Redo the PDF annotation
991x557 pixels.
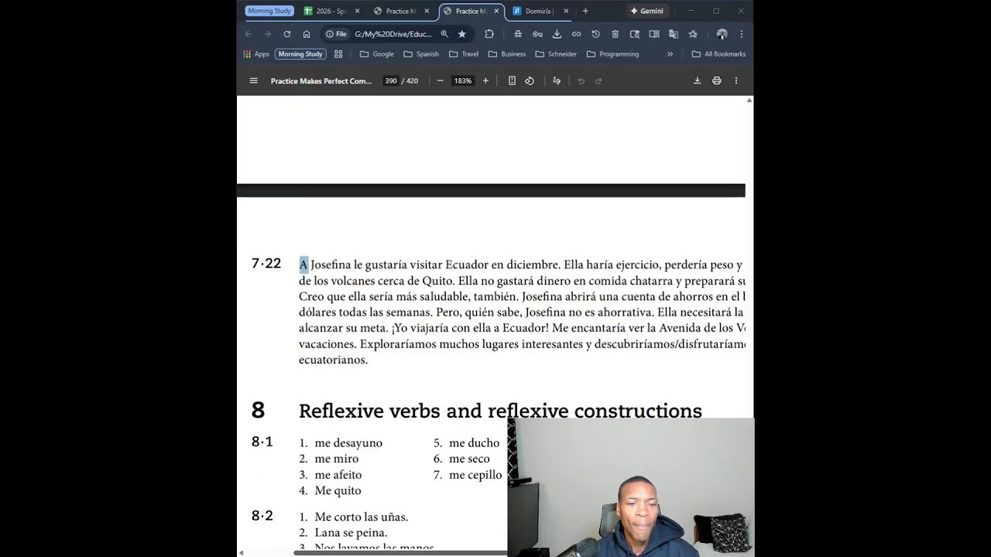598,80
